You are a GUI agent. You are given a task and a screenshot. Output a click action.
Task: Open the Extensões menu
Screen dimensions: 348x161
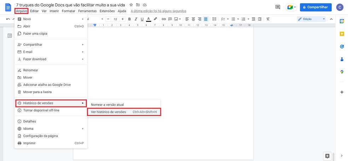click(x=107, y=11)
